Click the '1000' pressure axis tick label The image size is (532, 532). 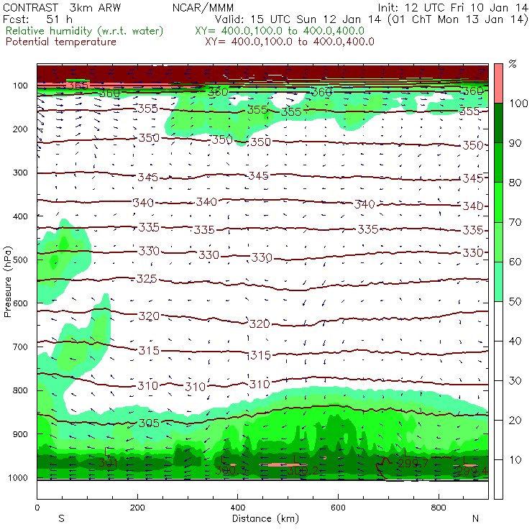pyautogui.click(x=18, y=477)
